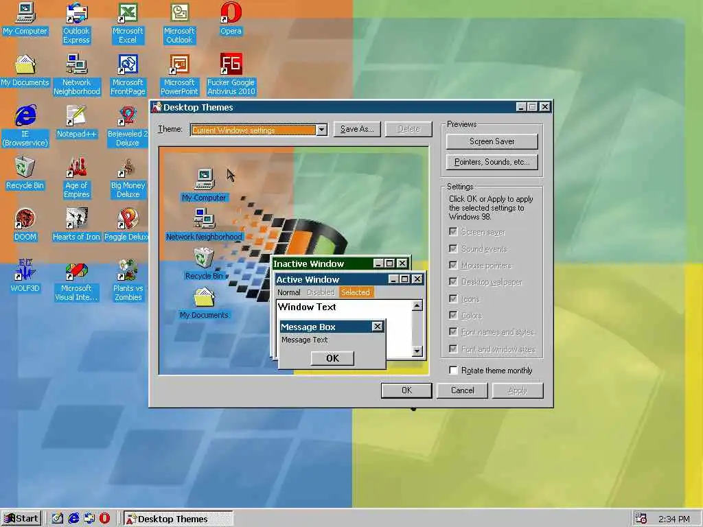Confirm with the dialog's main OK button
The image size is (703, 527).
[406, 390]
